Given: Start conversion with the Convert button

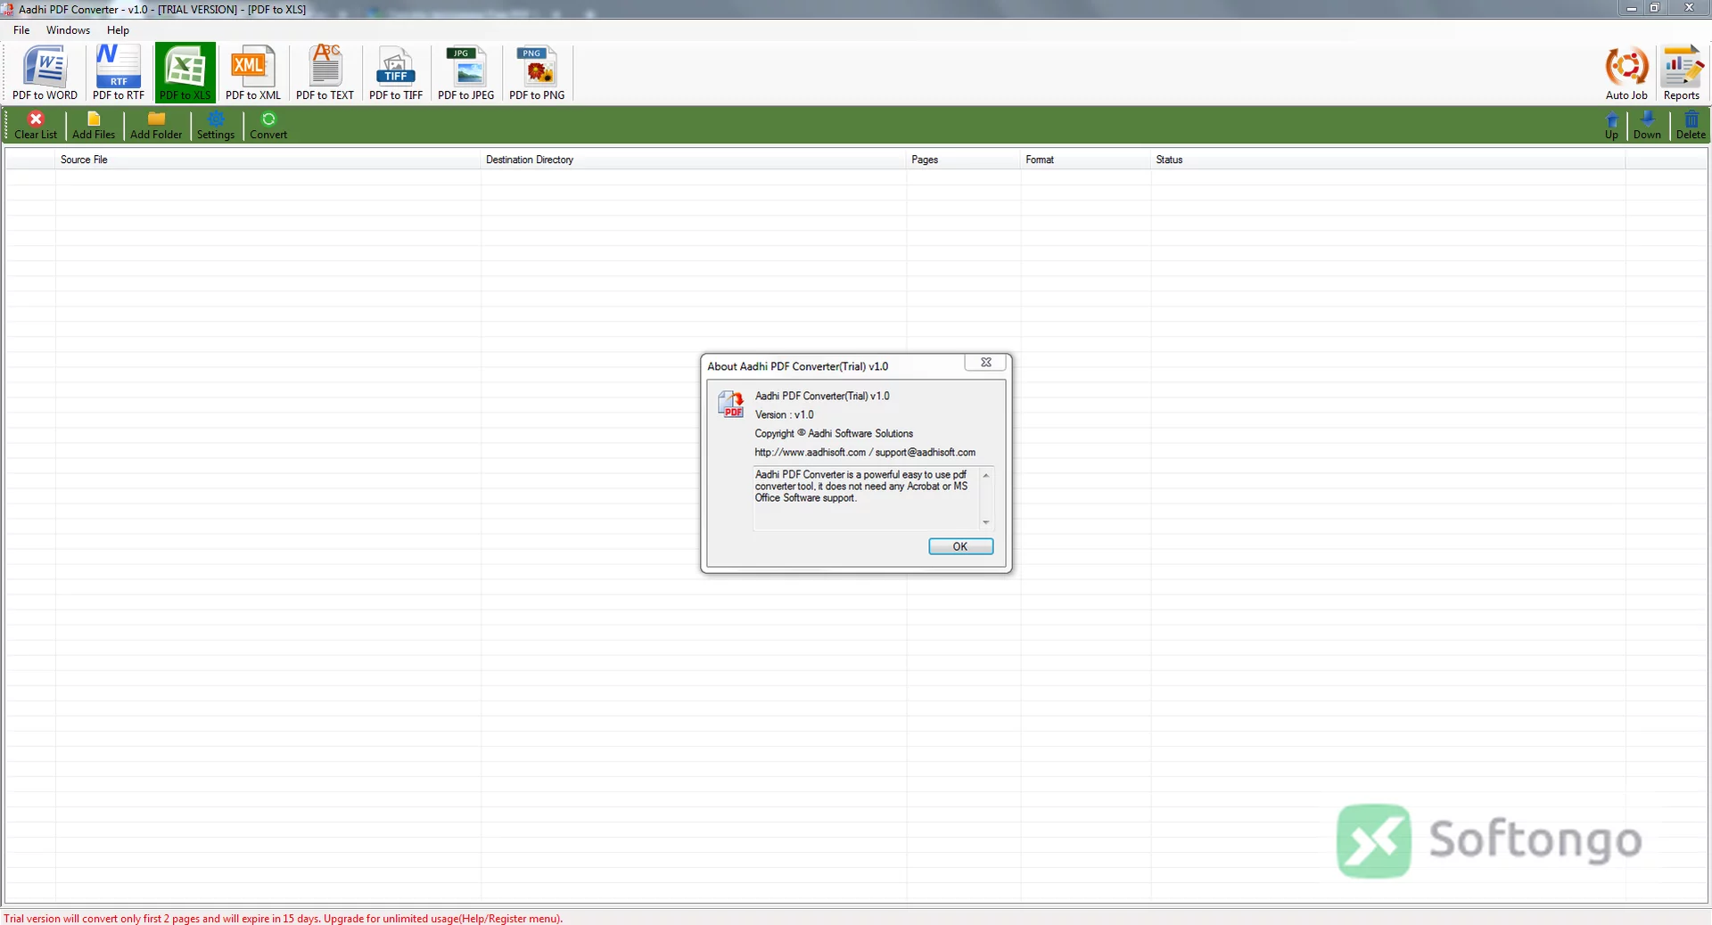Looking at the screenshot, I should [x=268, y=126].
